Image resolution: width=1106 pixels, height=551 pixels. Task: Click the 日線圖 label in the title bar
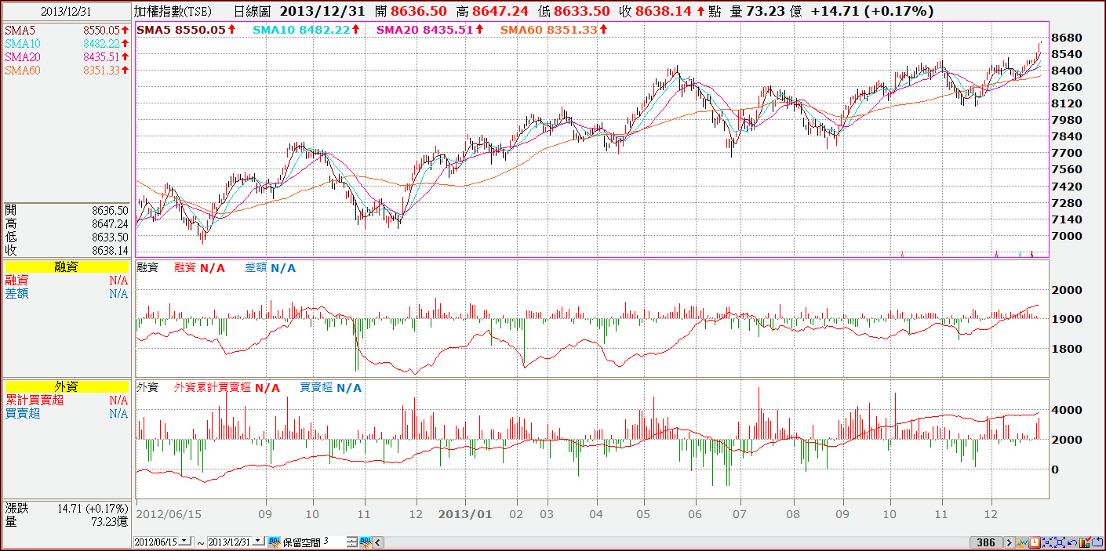253,11
